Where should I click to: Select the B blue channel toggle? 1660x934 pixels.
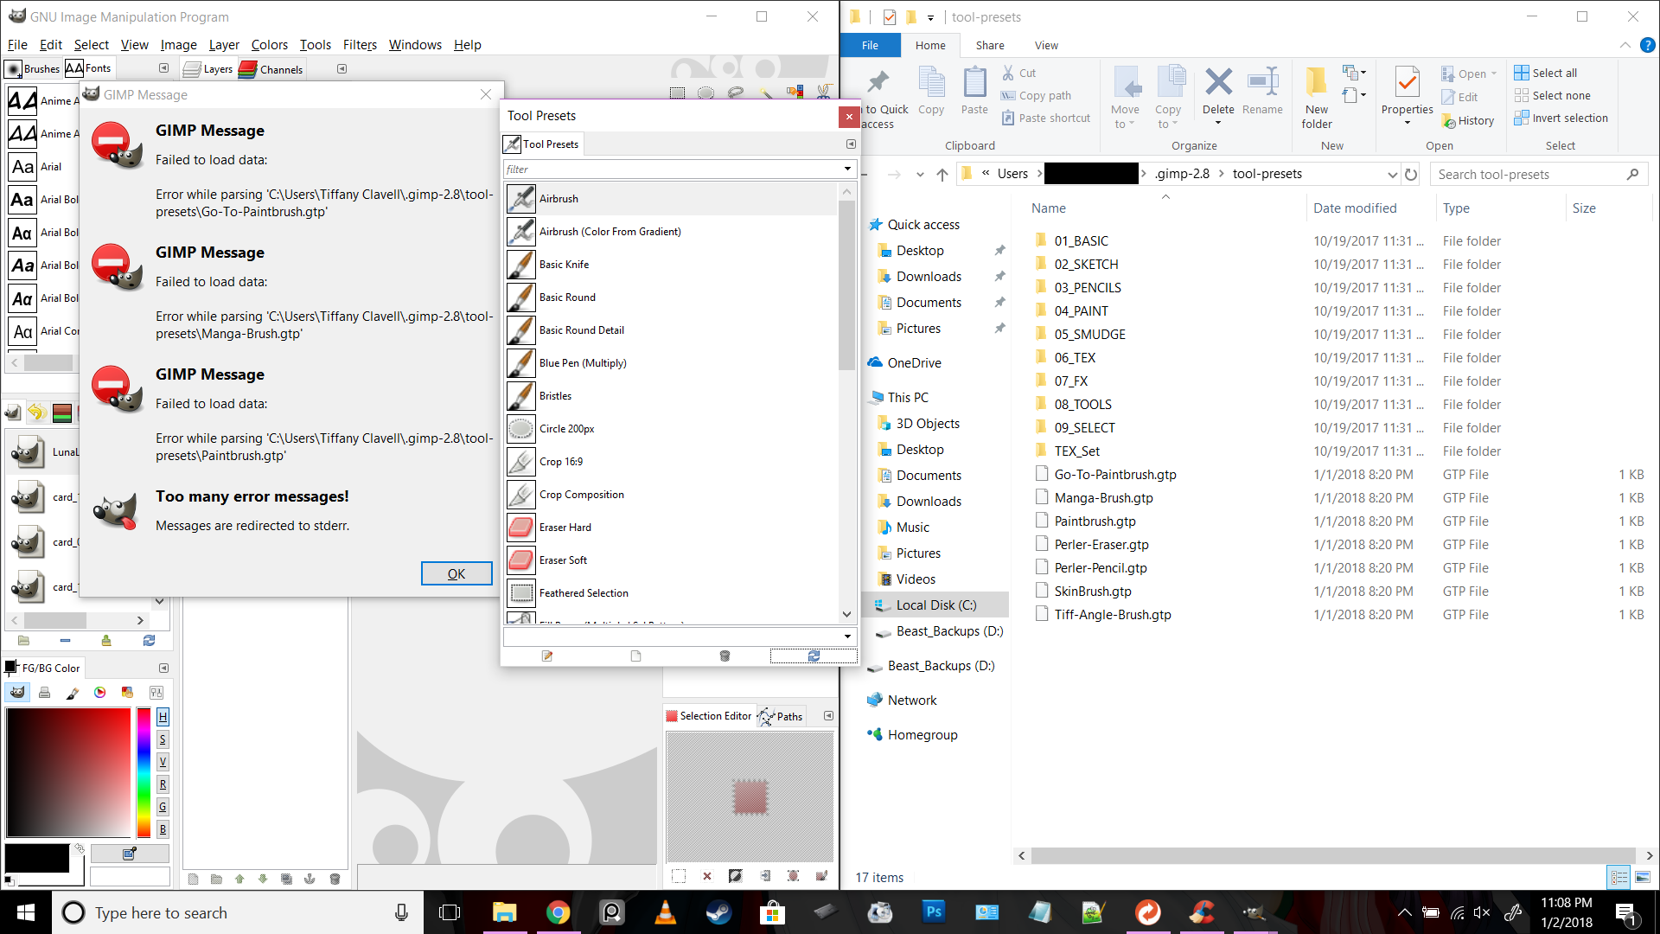click(x=163, y=829)
